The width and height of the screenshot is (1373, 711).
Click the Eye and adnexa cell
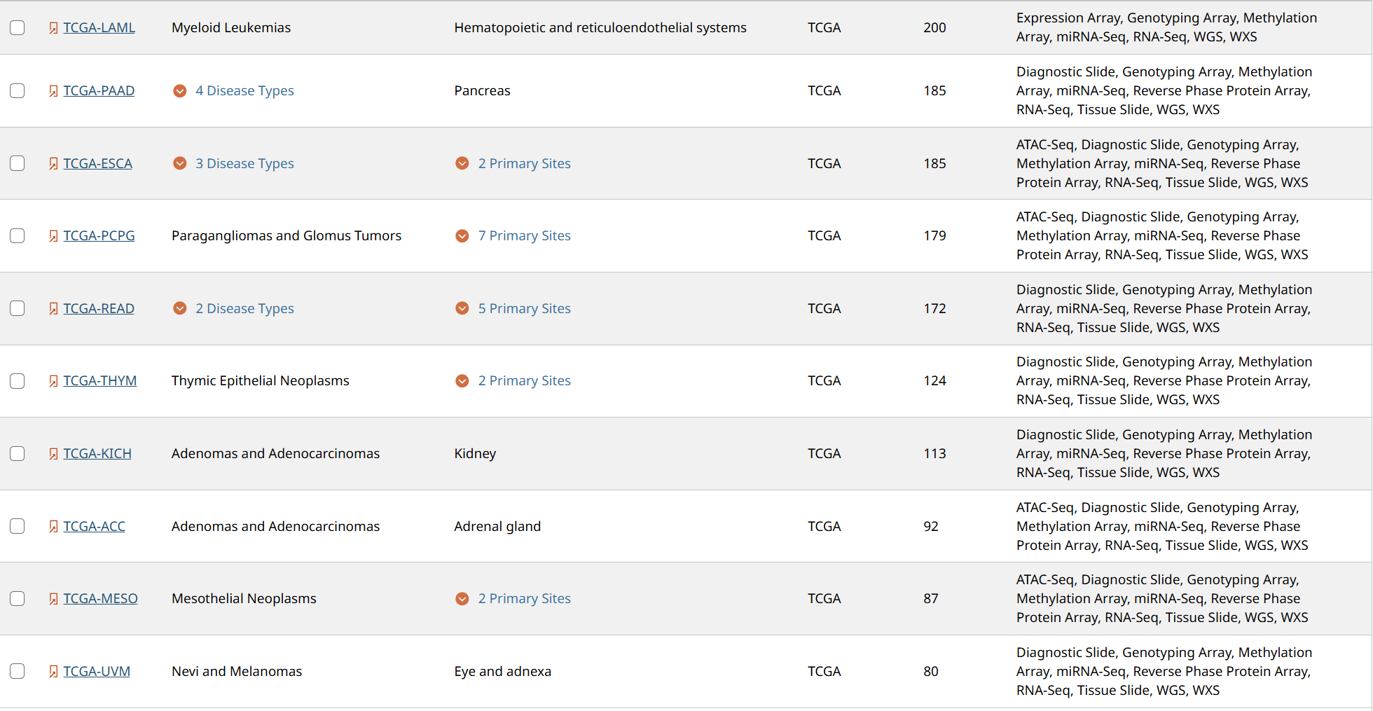[x=502, y=671]
